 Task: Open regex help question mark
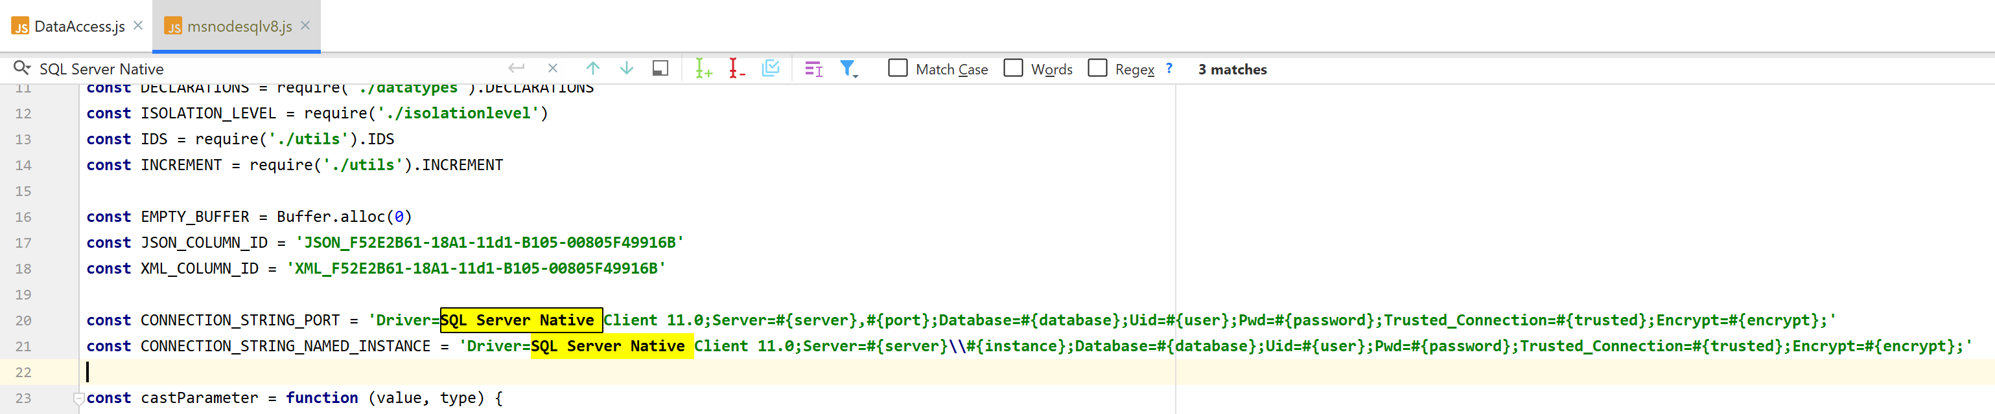click(1169, 69)
